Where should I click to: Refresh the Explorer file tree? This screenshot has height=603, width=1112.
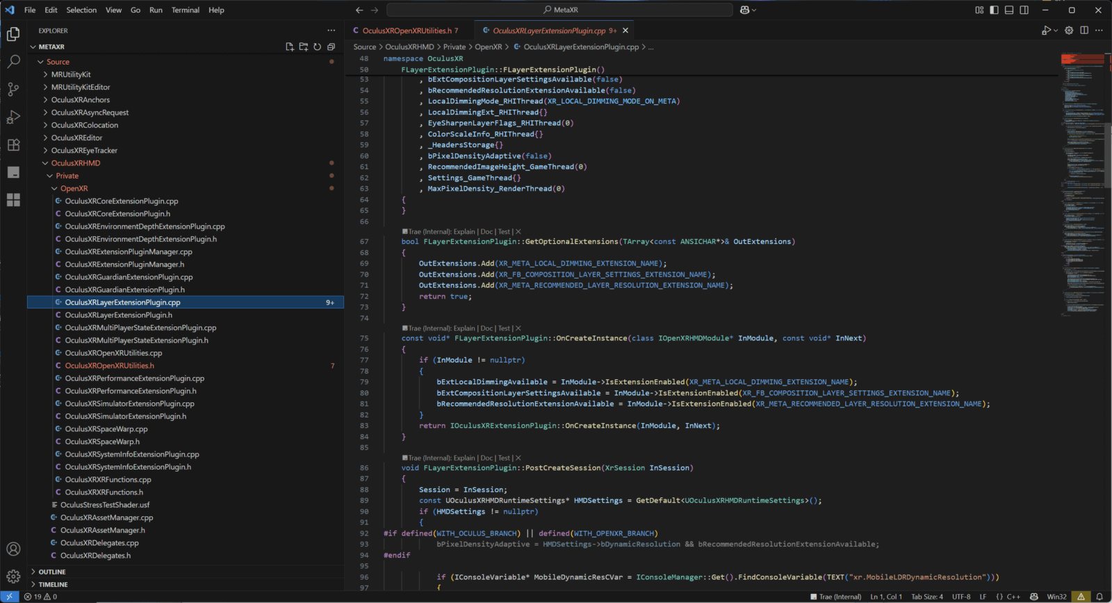click(317, 47)
